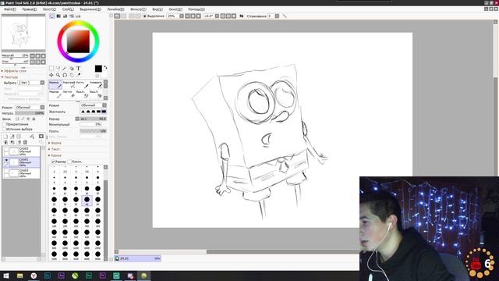The height and width of the screenshot is (281, 499).
Task: Pick brush size 50 preset
Action: tap(97, 201)
